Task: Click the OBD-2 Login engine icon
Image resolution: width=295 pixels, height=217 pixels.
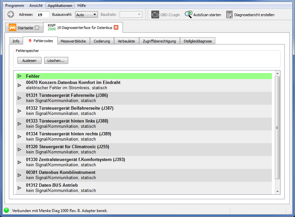Action: 155,14
